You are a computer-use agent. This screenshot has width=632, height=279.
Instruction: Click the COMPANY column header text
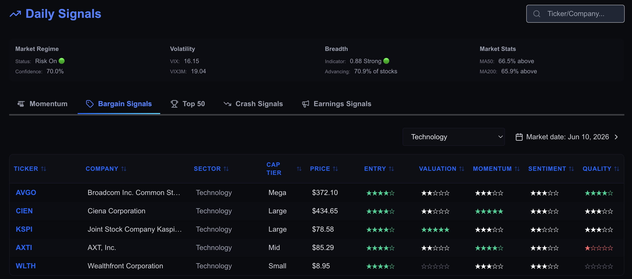tap(102, 169)
